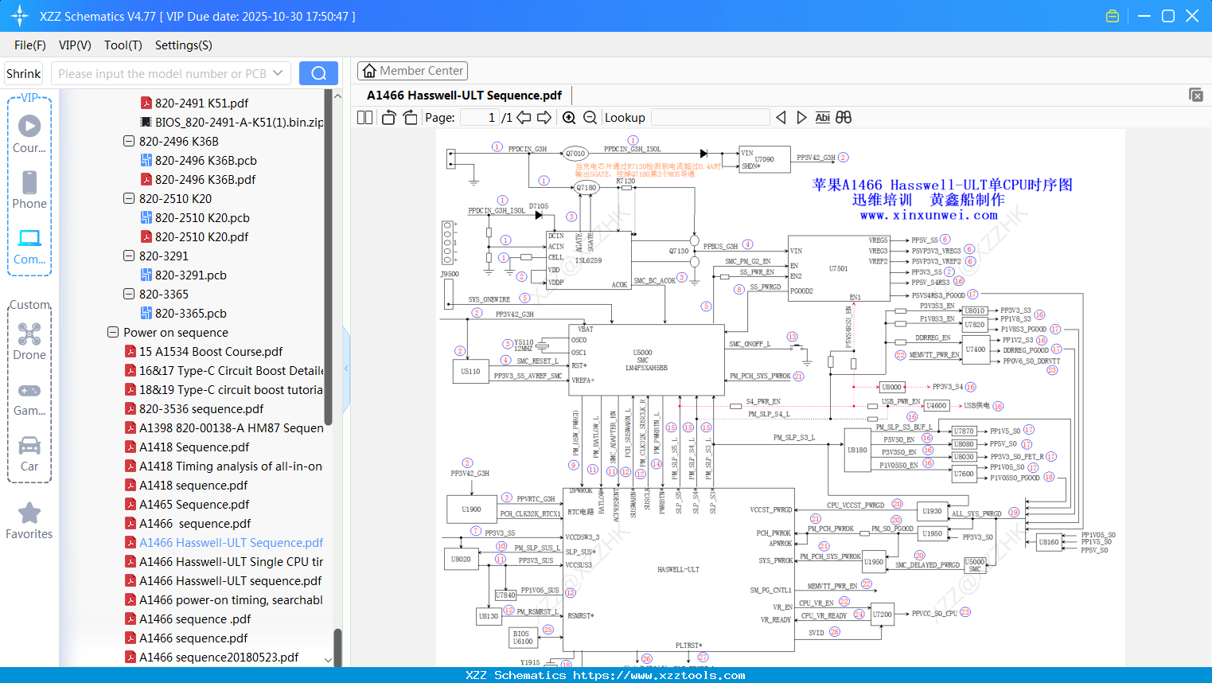Screen dimensions: 1212x683
Task: Click the zoom out magnifier icon
Action: pos(590,118)
